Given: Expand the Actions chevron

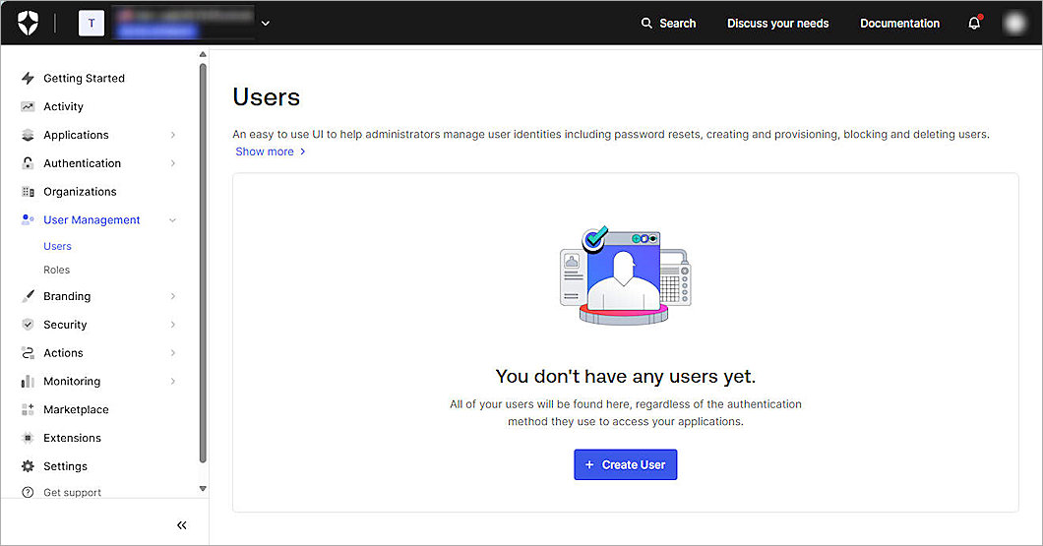Looking at the screenshot, I should [x=173, y=352].
